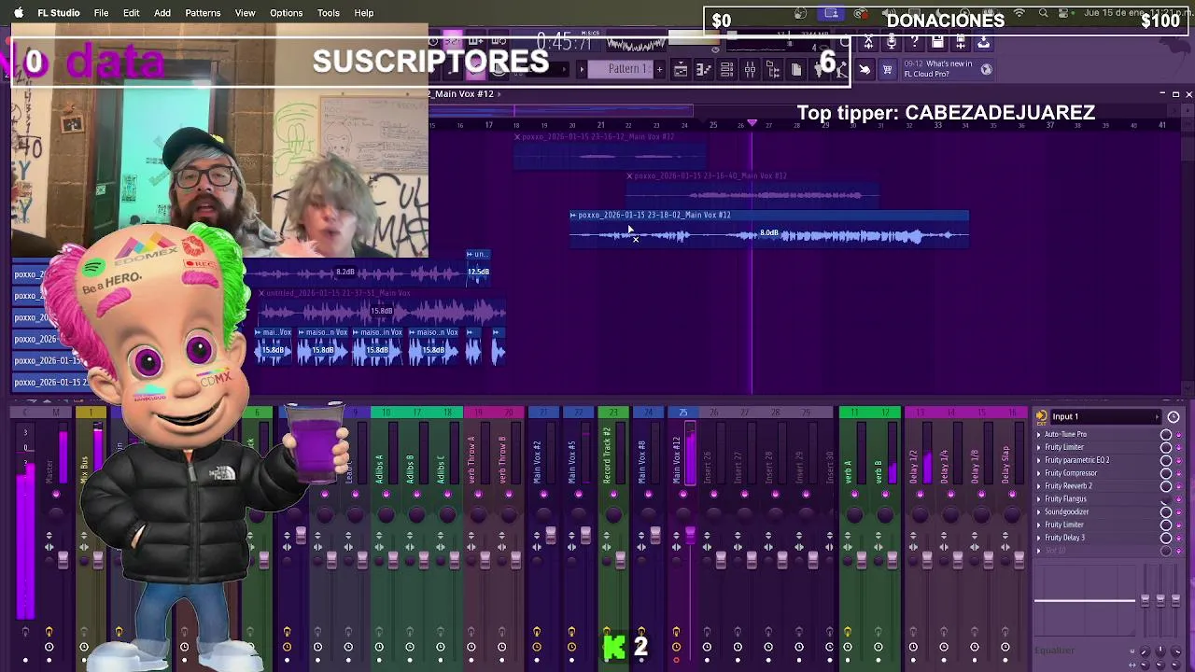Click the Main Vox #12 track volume fader
The height and width of the screenshot is (672, 1195).
click(x=690, y=535)
